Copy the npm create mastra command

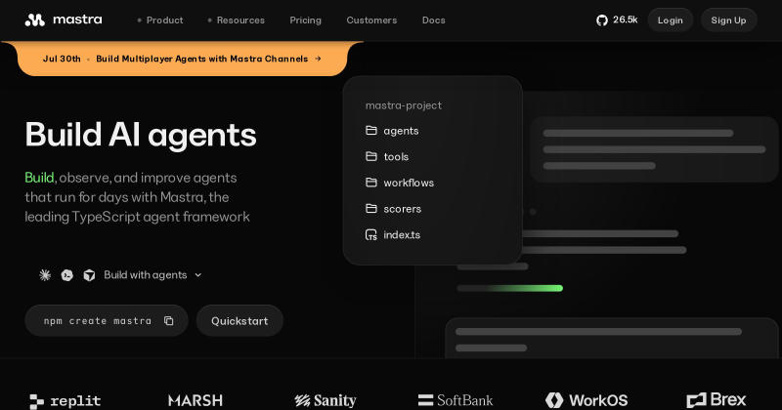coord(168,321)
